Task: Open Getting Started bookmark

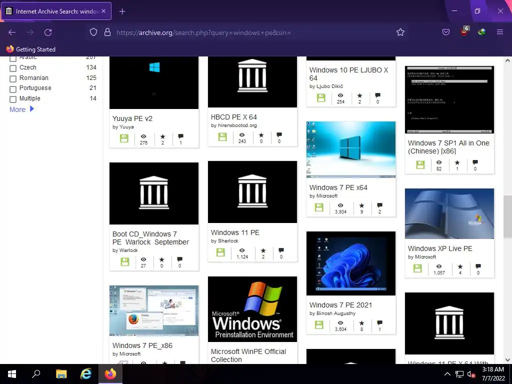Action: 31,49
